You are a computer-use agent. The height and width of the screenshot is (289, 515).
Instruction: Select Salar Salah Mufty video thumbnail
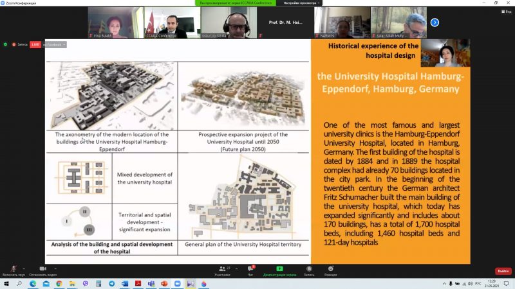(398, 22)
